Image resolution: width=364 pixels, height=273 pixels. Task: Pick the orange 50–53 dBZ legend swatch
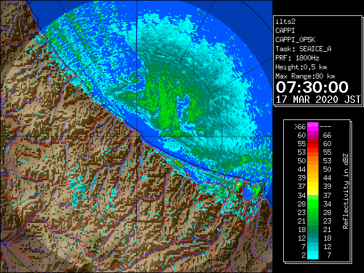pyautogui.click(x=313, y=161)
